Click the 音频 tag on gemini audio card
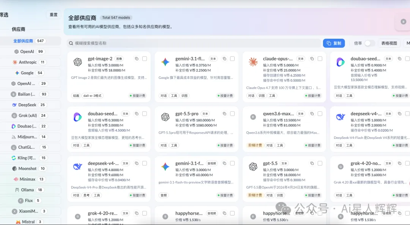Screen dimensions: 410x225 click(x=164, y=195)
